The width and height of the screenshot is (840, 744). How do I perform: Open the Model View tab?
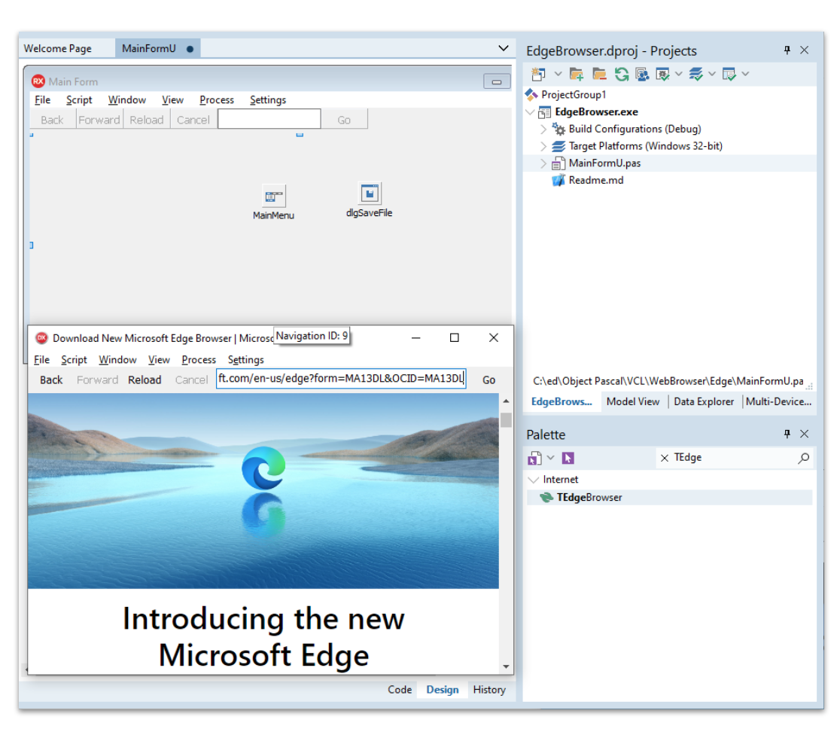click(x=633, y=402)
